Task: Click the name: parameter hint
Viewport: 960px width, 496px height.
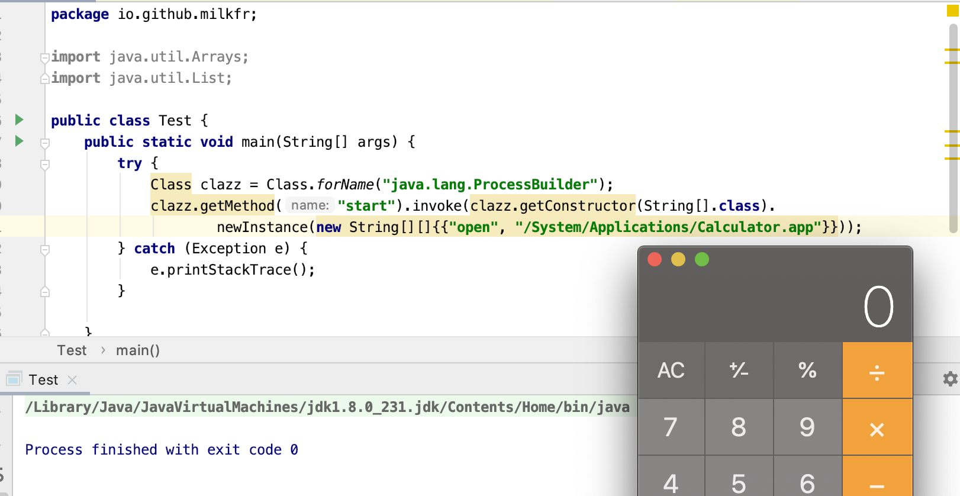Action: [x=310, y=205]
